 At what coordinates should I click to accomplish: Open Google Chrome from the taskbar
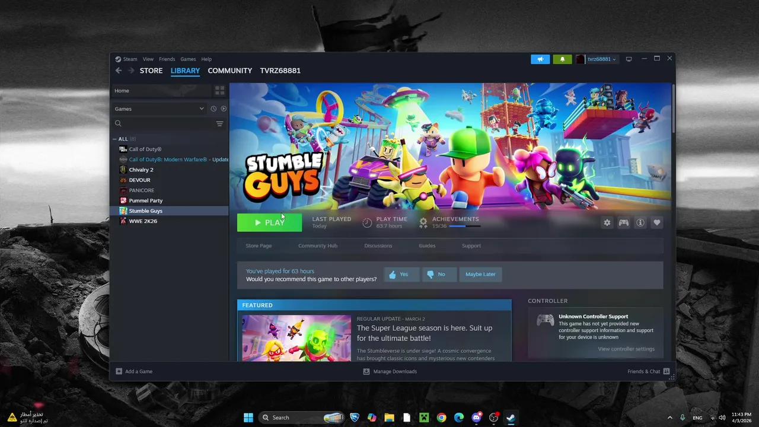[441, 418]
